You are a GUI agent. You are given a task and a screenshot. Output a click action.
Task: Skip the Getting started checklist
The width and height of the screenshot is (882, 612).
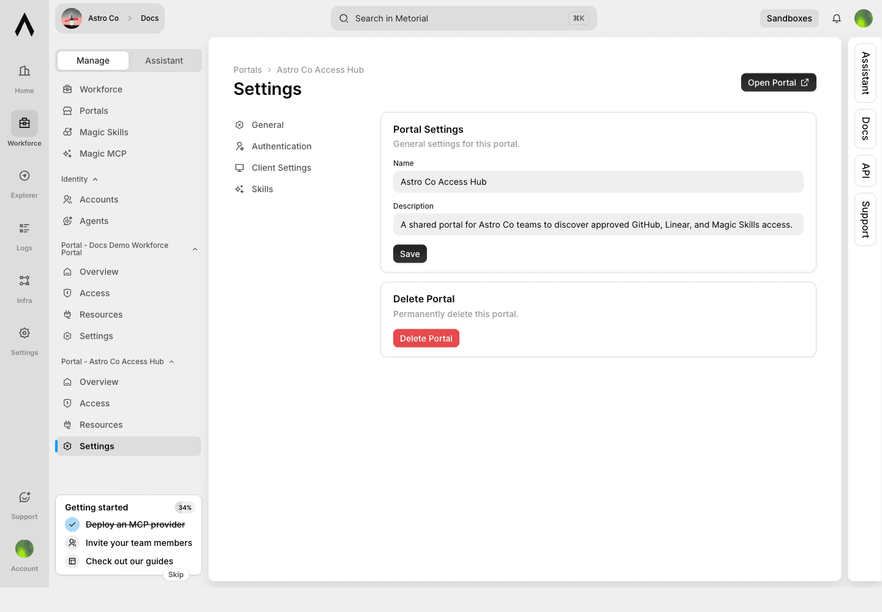[176, 575]
